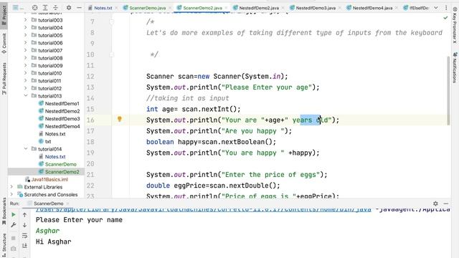Open the Commit tool window sidebar tab
The width and height of the screenshot is (459, 258).
4,43
